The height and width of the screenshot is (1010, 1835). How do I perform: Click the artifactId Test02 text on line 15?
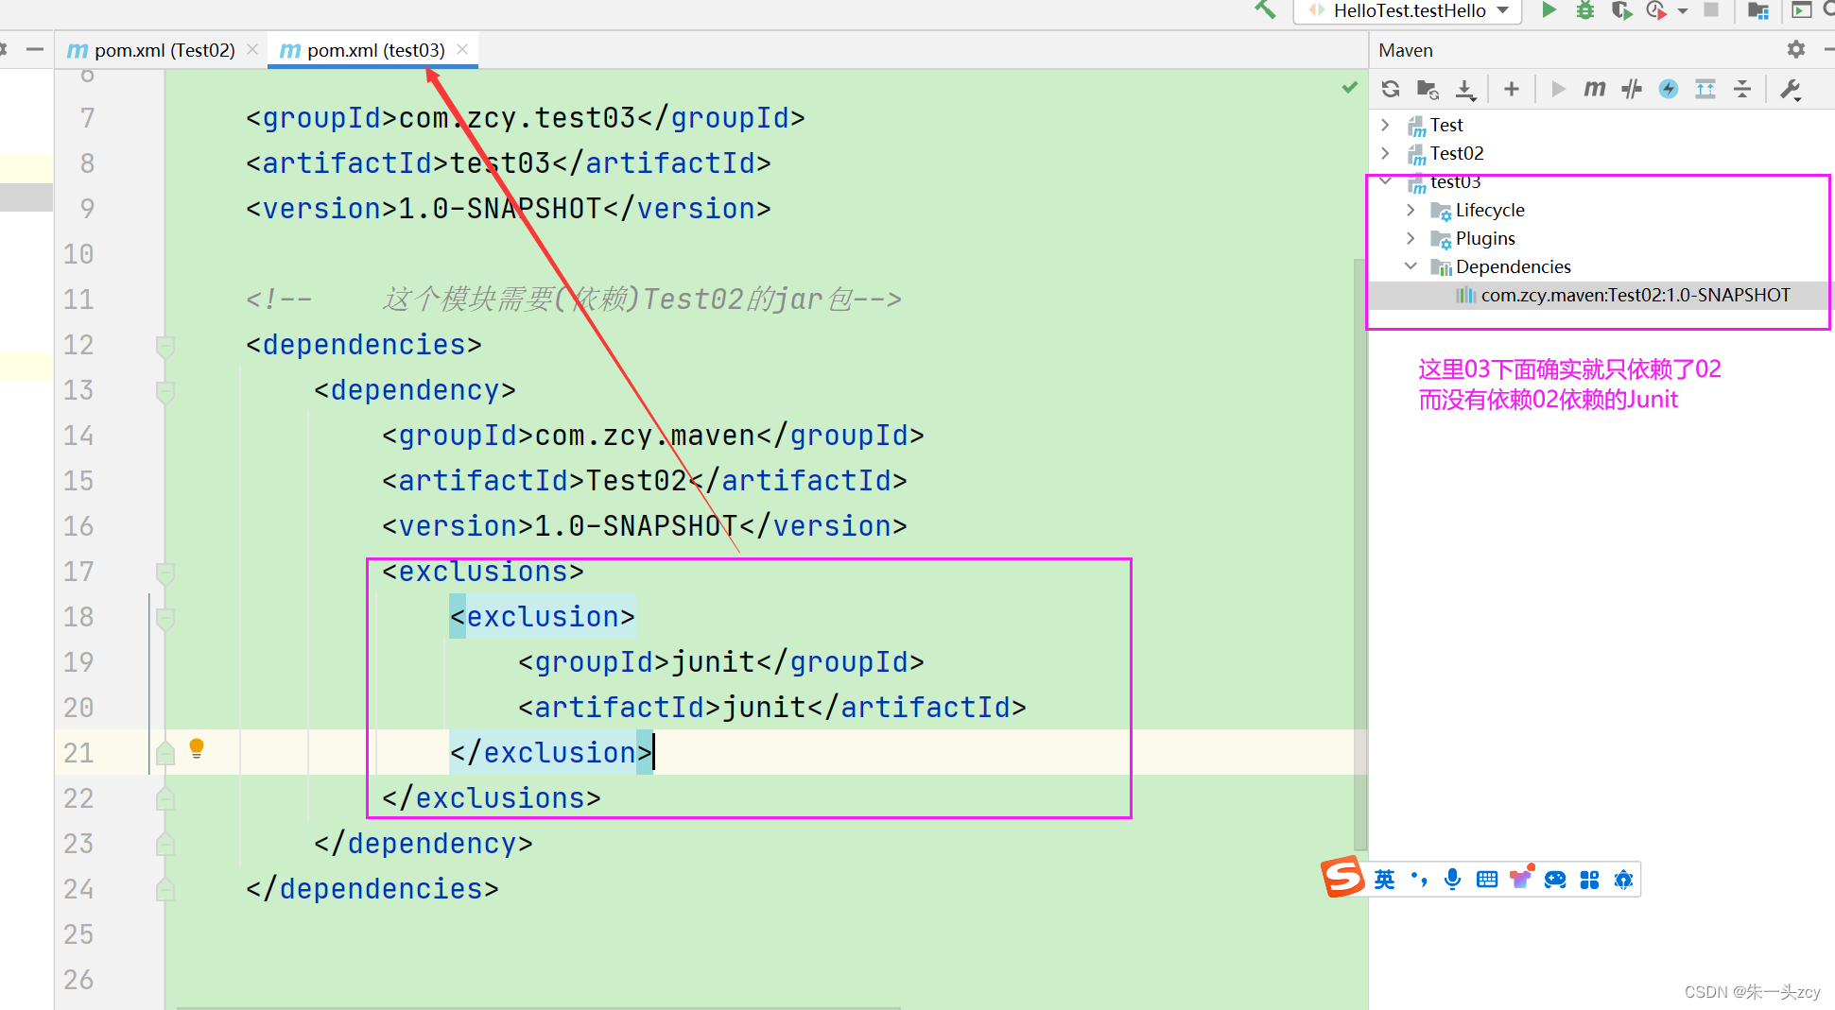635,481
